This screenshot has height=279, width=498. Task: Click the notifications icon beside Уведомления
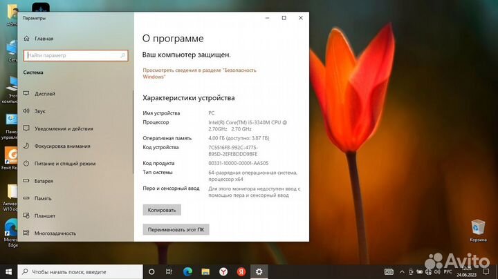pyautogui.click(x=26, y=128)
